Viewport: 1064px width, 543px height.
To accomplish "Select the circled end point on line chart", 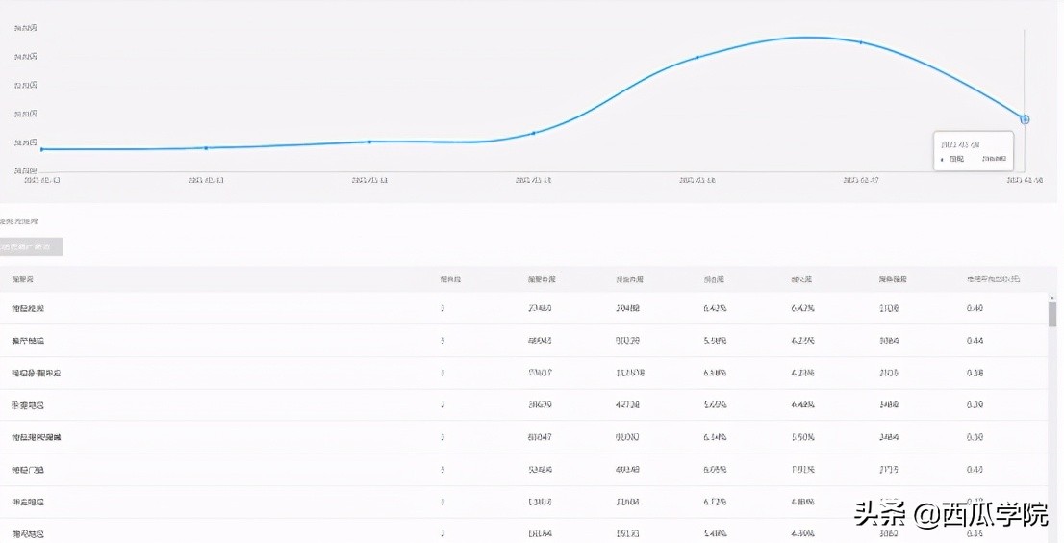I will (x=1025, y=119).
